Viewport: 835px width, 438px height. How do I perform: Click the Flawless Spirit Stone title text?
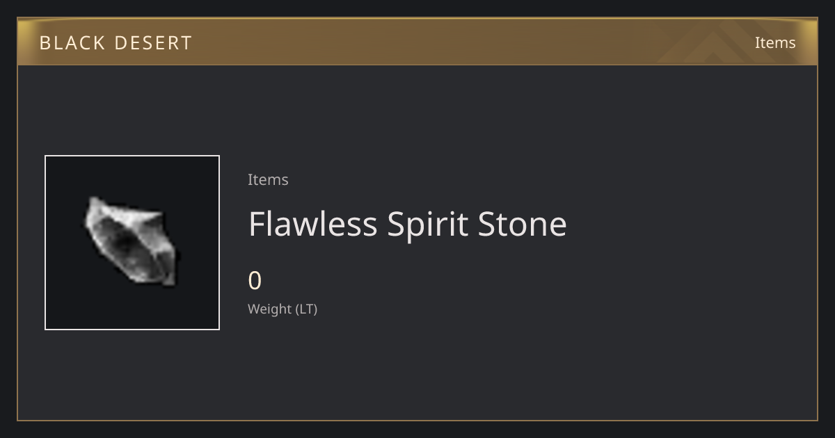(408, 224)
